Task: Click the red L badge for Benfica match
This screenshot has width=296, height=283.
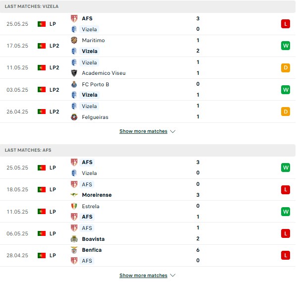Action: [286, 255]
